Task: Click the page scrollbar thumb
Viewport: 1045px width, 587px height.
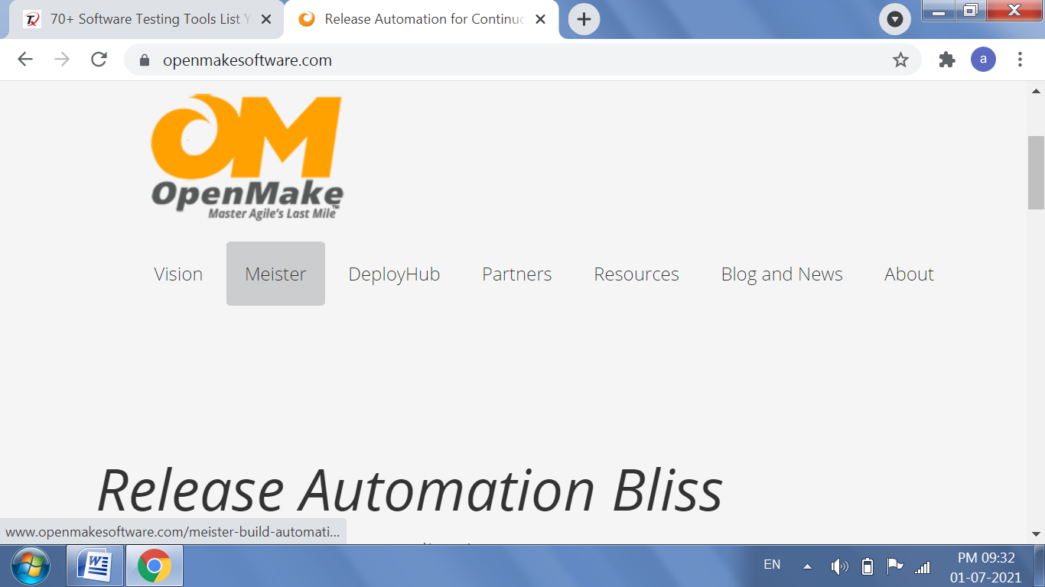Action: [x=1036, y=172]
